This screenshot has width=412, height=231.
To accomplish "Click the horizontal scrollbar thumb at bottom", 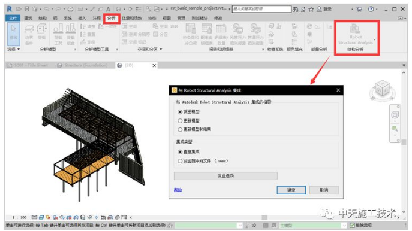I will (x=264, y=217).
